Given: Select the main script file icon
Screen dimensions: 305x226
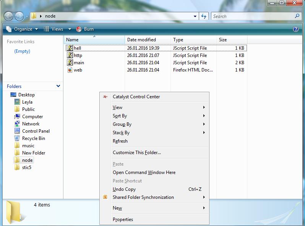Looking at the screenshot, I should 70,62.
